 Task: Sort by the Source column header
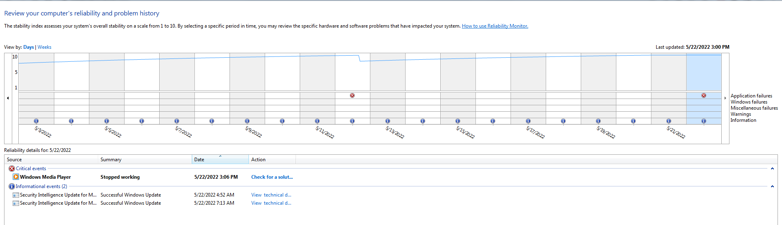[51, 160]
